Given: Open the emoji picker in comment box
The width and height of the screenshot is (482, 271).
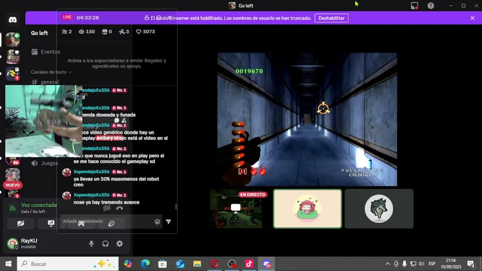Looking at the screenshot, I should click(x=157, y=222).
